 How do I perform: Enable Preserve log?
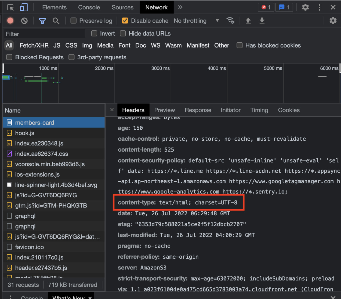pyautogui.click(x=73, y=20)
